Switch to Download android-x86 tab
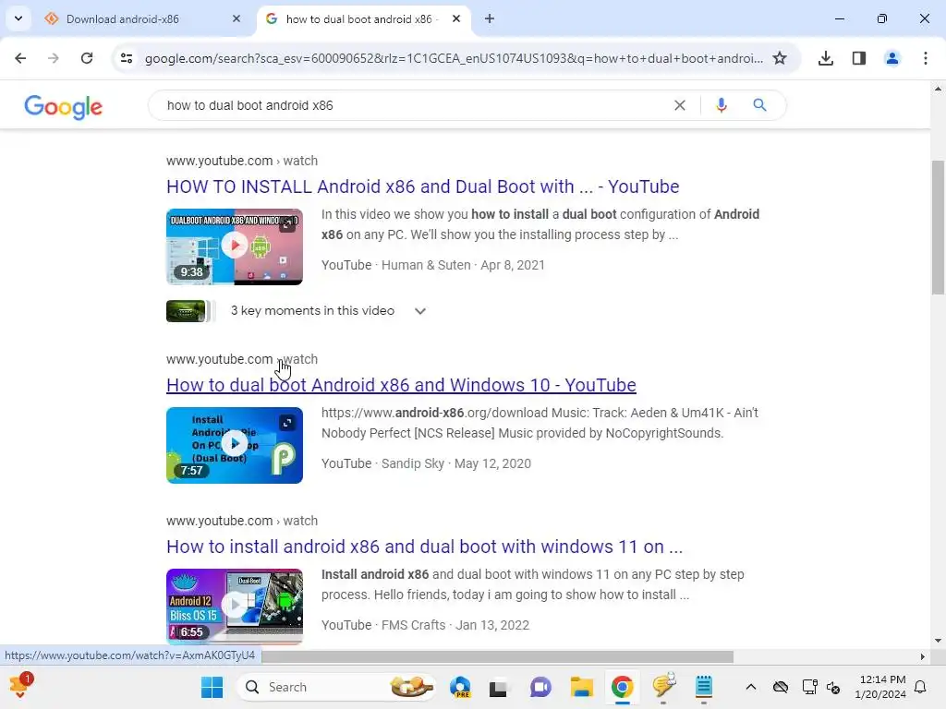This screenshot has width=946, height=709. click(x=123, y=18)
